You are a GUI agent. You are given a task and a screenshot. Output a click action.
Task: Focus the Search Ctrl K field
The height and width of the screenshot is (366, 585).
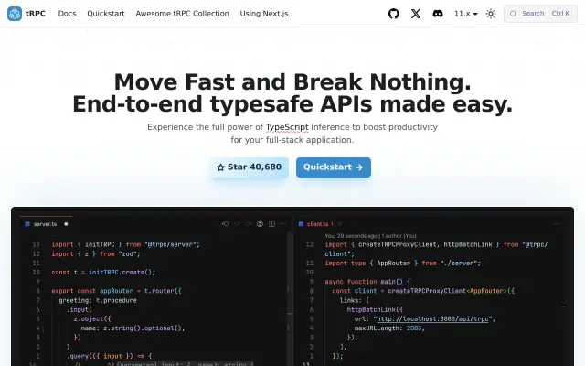pyautogui.click(x=540, y=14)
